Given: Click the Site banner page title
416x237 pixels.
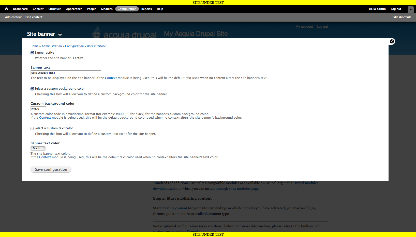Looking at the screenshot, I should 41,34.
